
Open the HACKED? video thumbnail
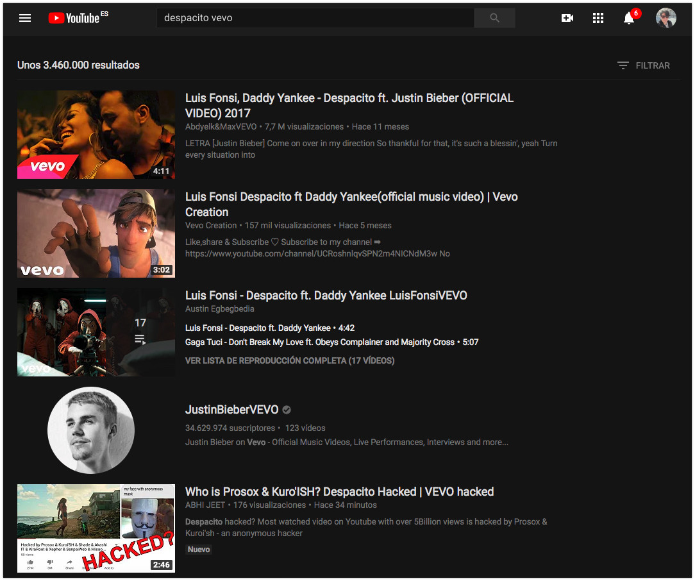96,528
